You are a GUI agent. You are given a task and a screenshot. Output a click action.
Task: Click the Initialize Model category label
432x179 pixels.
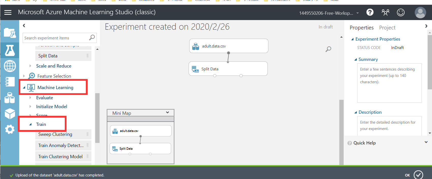[52, 106]
